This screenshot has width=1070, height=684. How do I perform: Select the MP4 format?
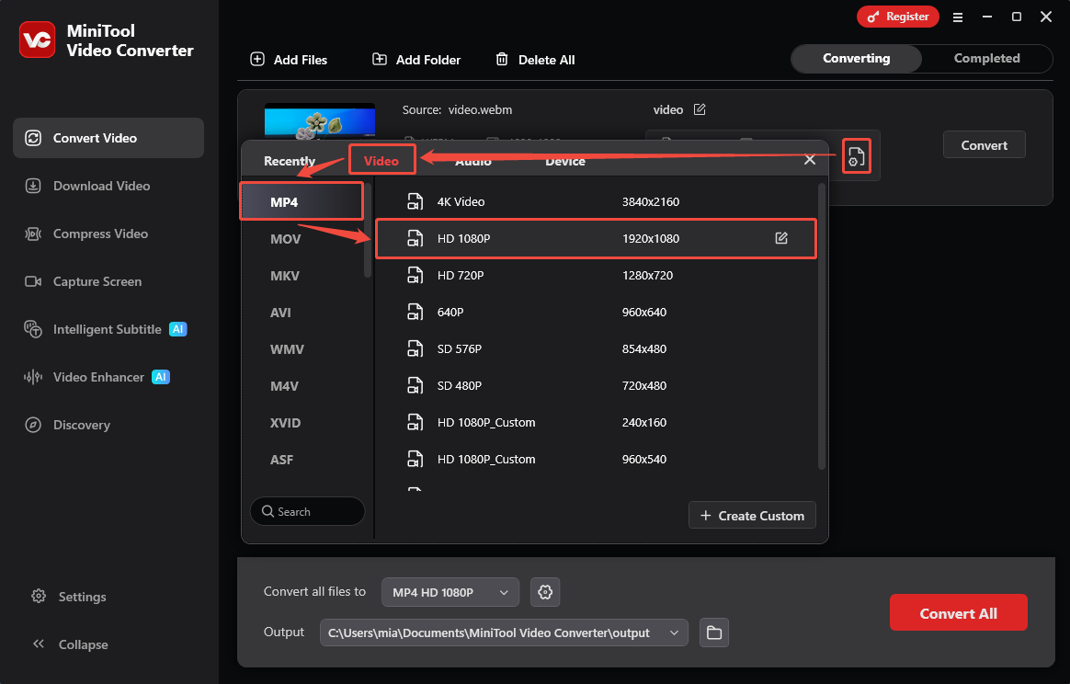pyautogui.click(x=301, y=202)
